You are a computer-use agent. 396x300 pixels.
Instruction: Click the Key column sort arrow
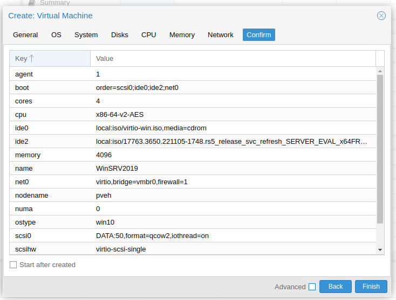coord(32,59)
